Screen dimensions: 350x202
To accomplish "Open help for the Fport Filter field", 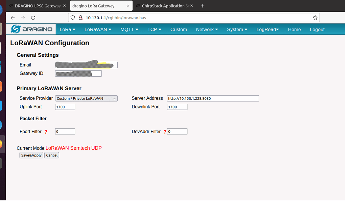I will (46, 132).
